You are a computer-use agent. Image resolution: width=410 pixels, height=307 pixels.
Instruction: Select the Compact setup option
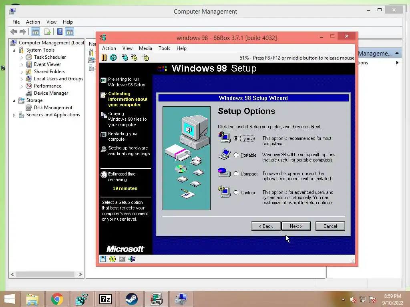click(x=236, y=174)
